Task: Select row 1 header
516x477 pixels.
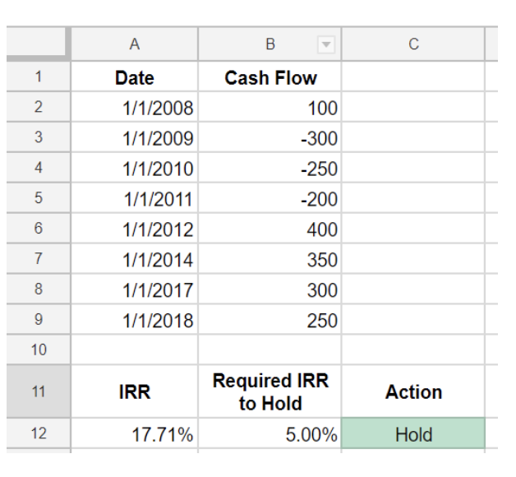Action: click(x=38, y=76)
